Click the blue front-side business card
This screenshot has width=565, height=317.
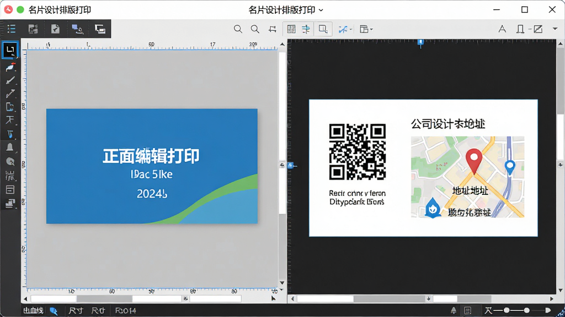[152, 166]
